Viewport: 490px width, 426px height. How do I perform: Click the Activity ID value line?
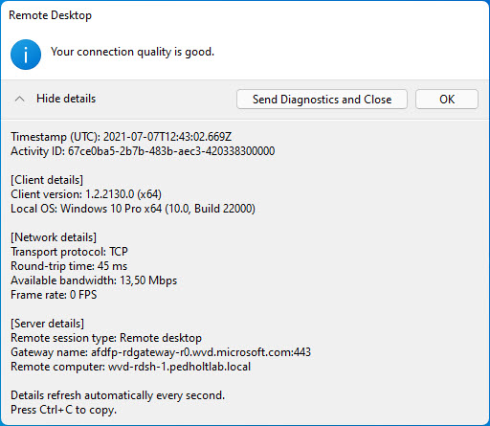pyautogui.click(x=143, y=151)
